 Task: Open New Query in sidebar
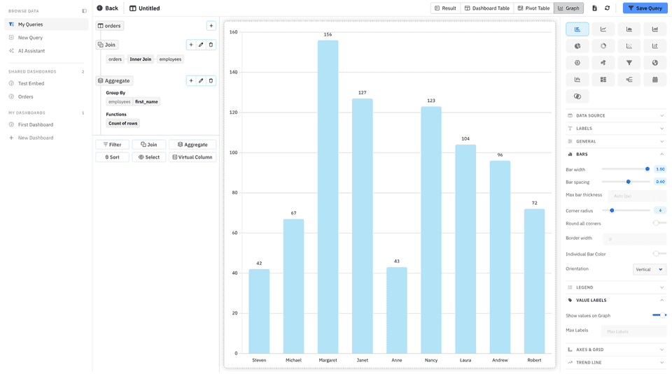tap(46, 38)
